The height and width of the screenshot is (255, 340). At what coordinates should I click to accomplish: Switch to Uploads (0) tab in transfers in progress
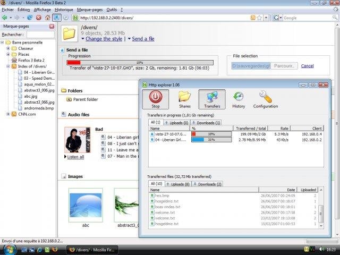coord(177,123)
